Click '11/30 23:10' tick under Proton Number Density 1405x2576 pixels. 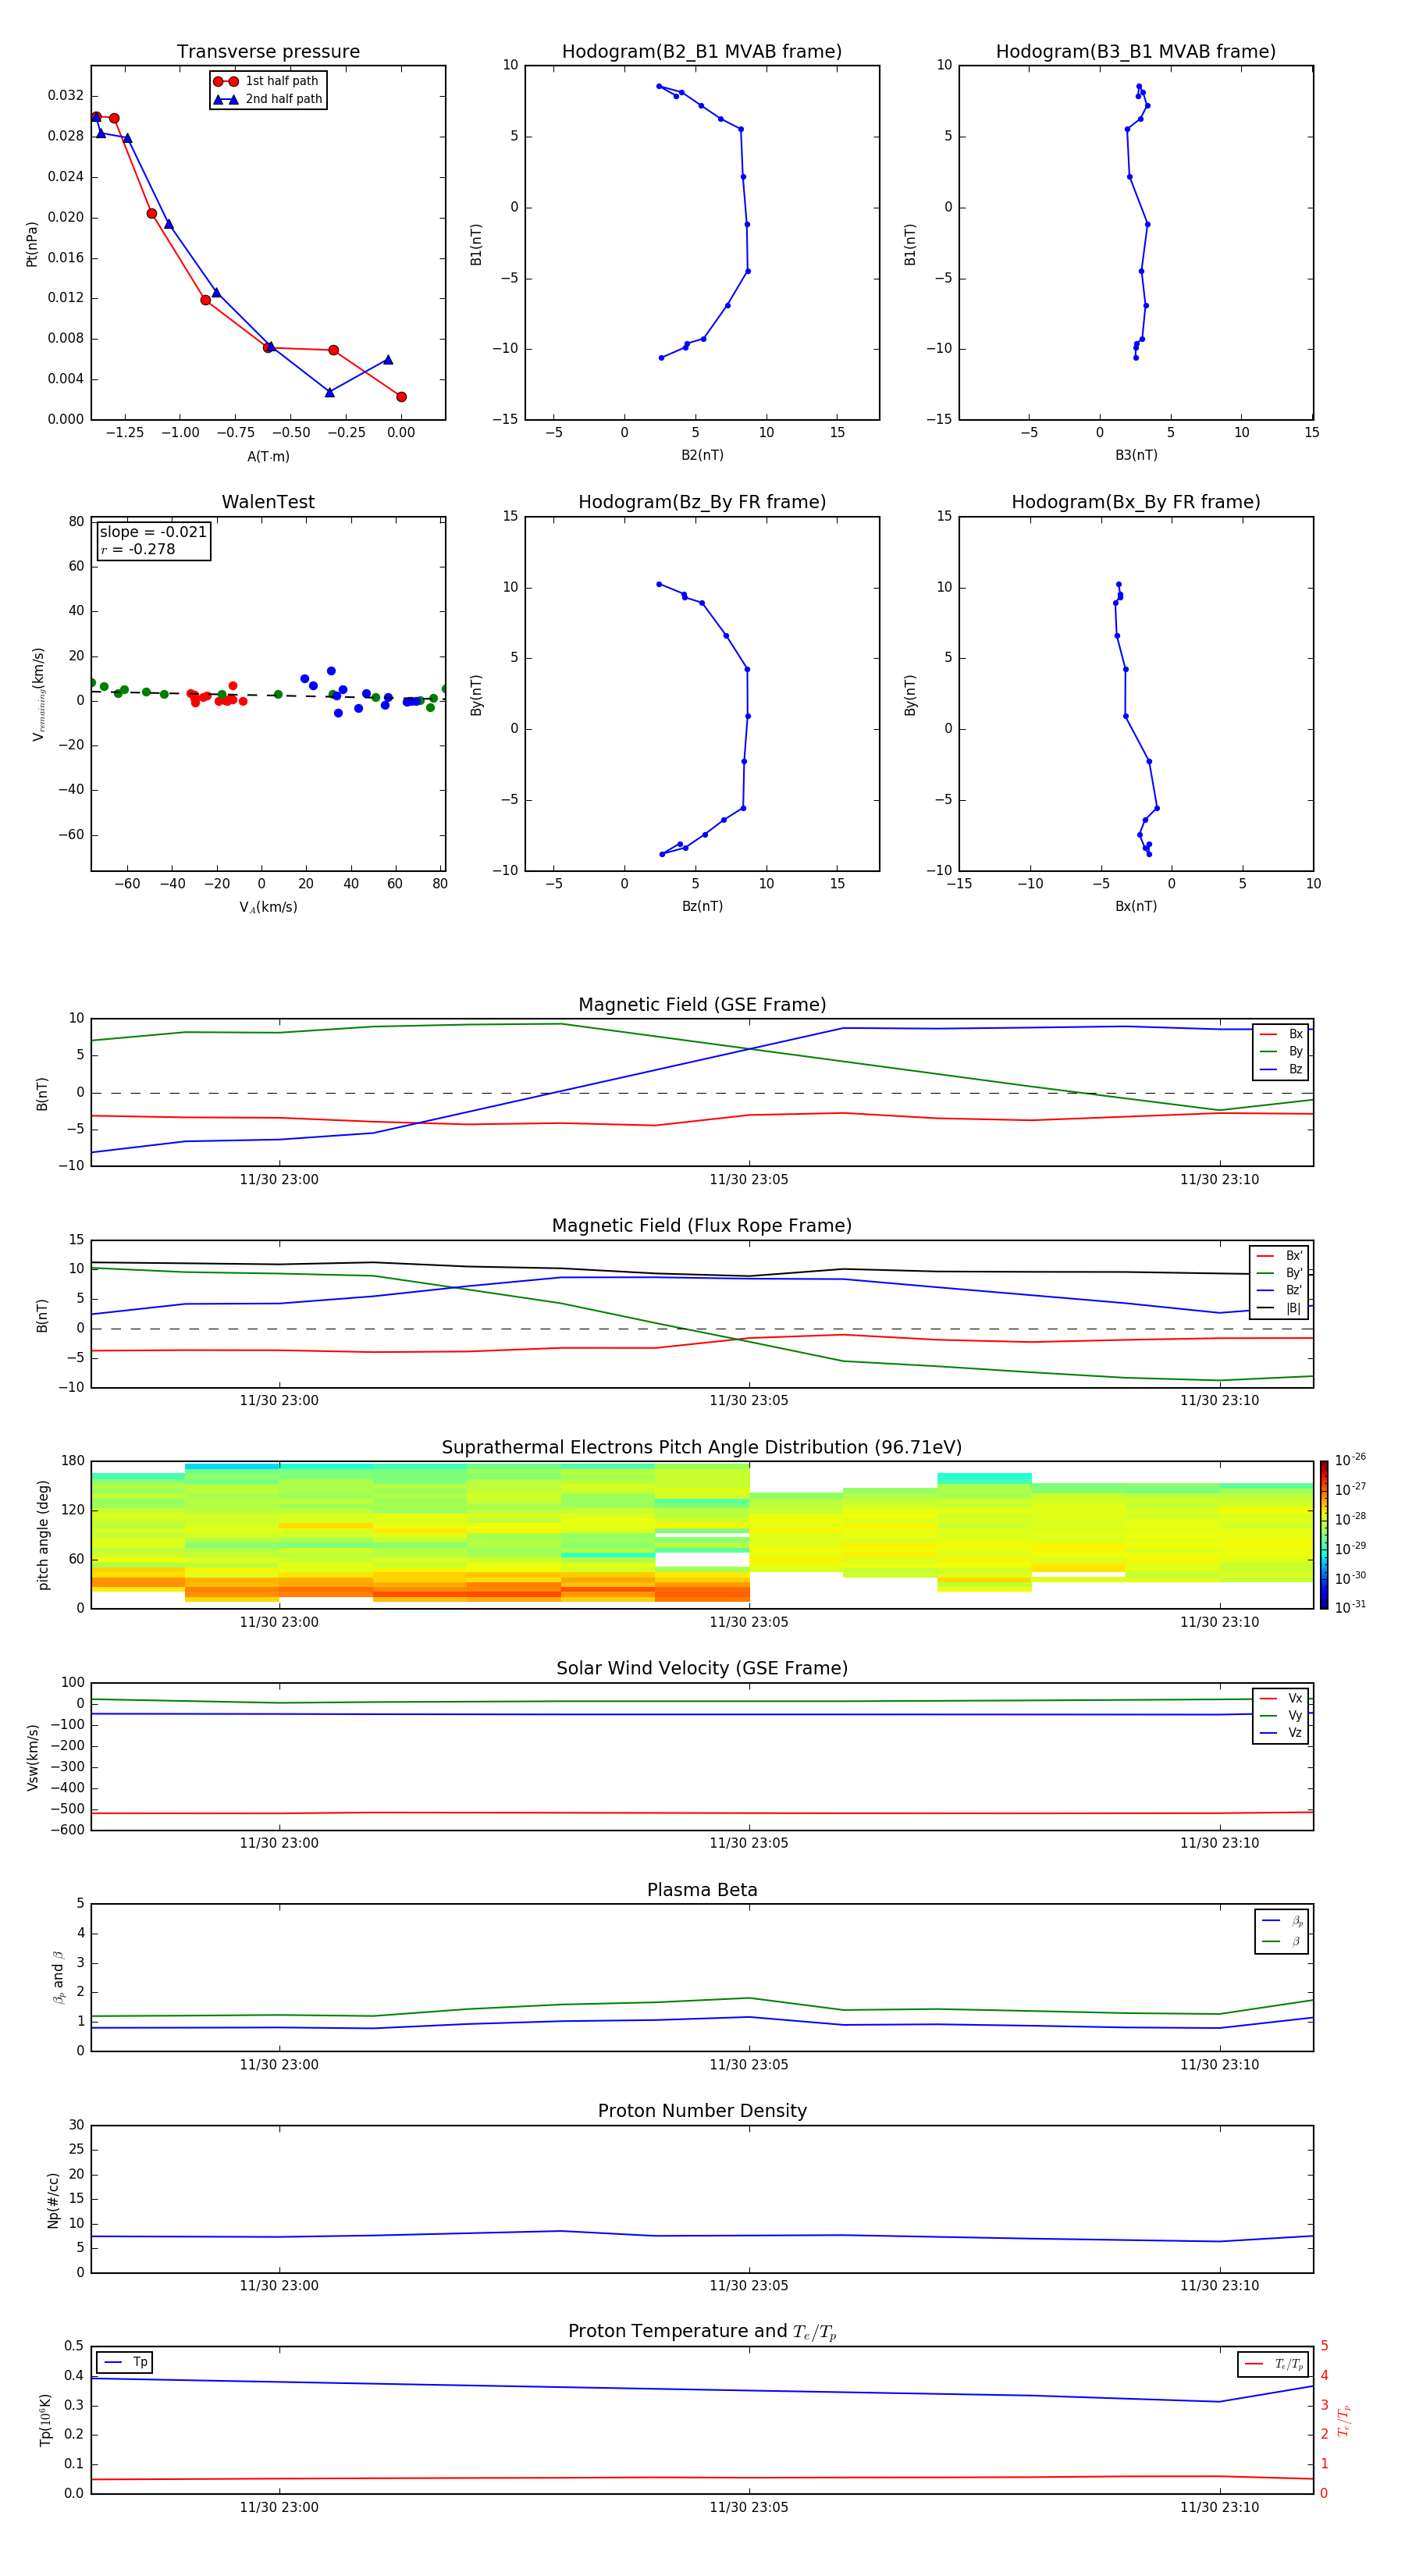(x=1219, y=2286)
